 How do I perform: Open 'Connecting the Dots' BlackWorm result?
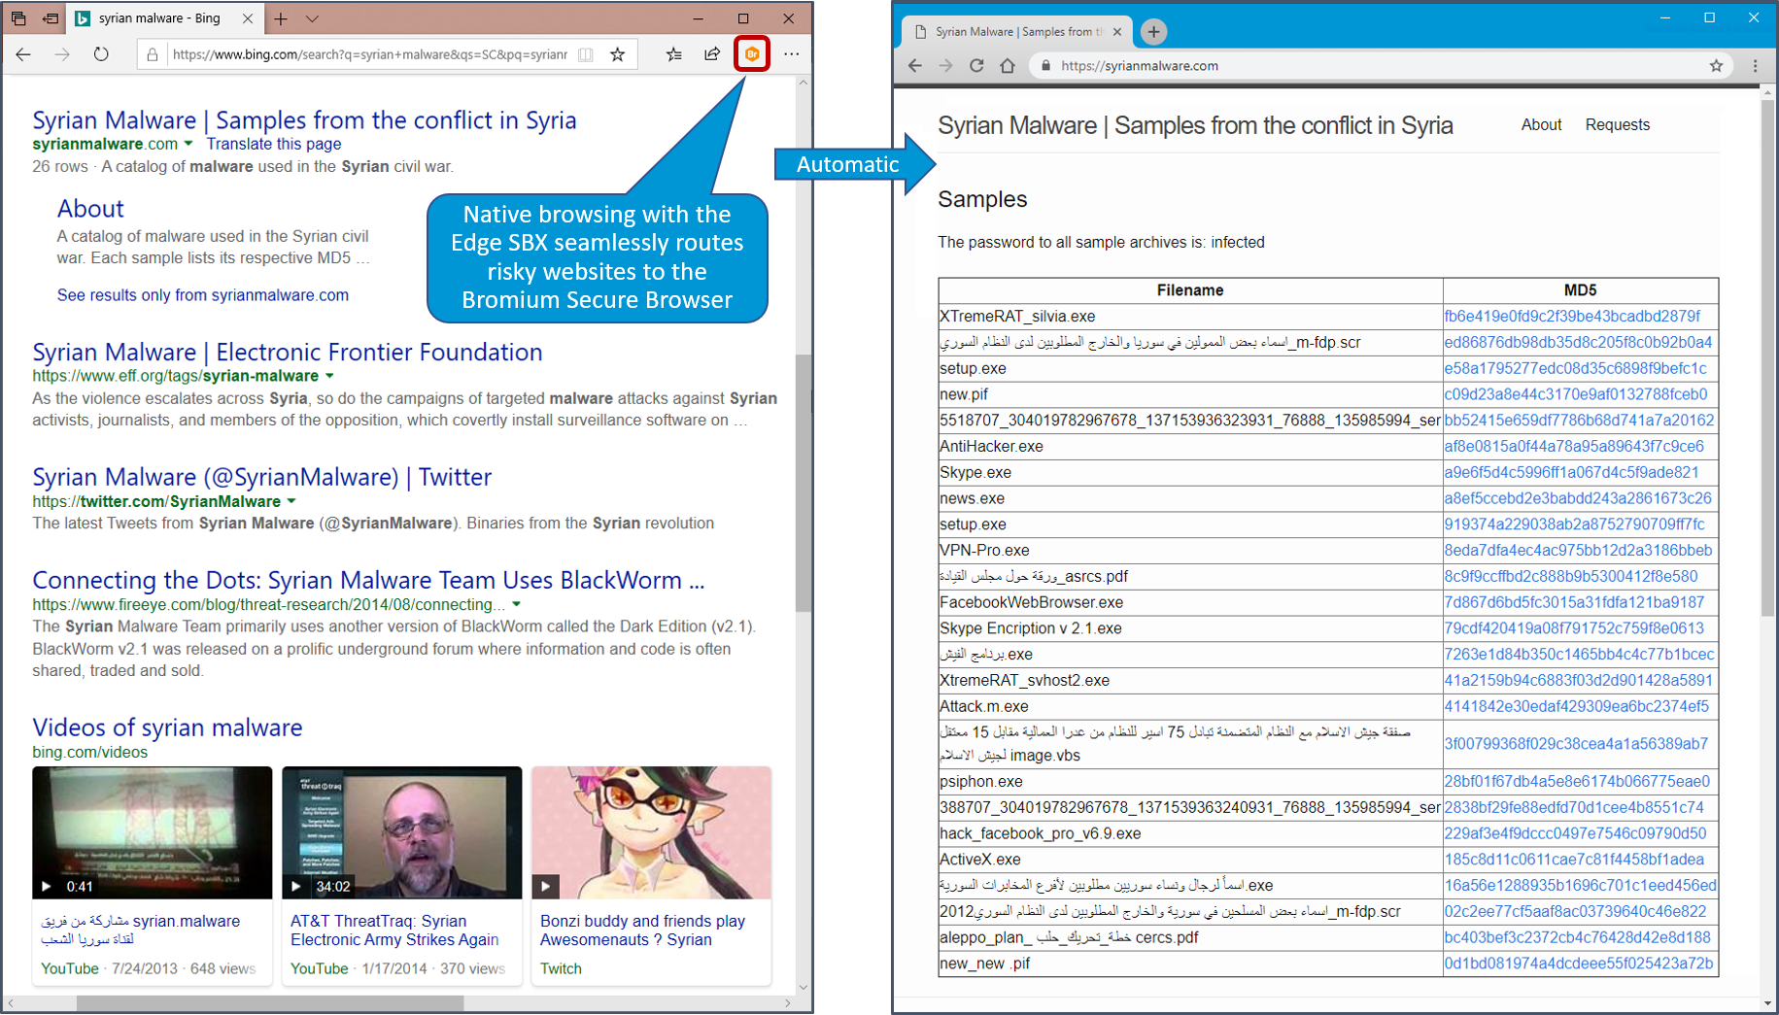(368, 580)
